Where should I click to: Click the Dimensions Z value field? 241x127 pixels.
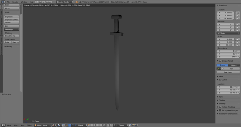tap(228, 57)
